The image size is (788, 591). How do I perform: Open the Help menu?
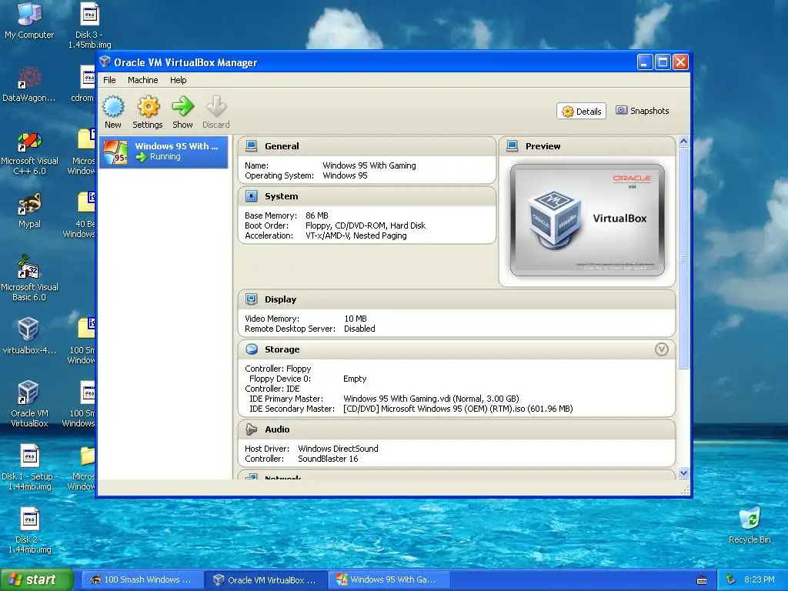[178, 80]
